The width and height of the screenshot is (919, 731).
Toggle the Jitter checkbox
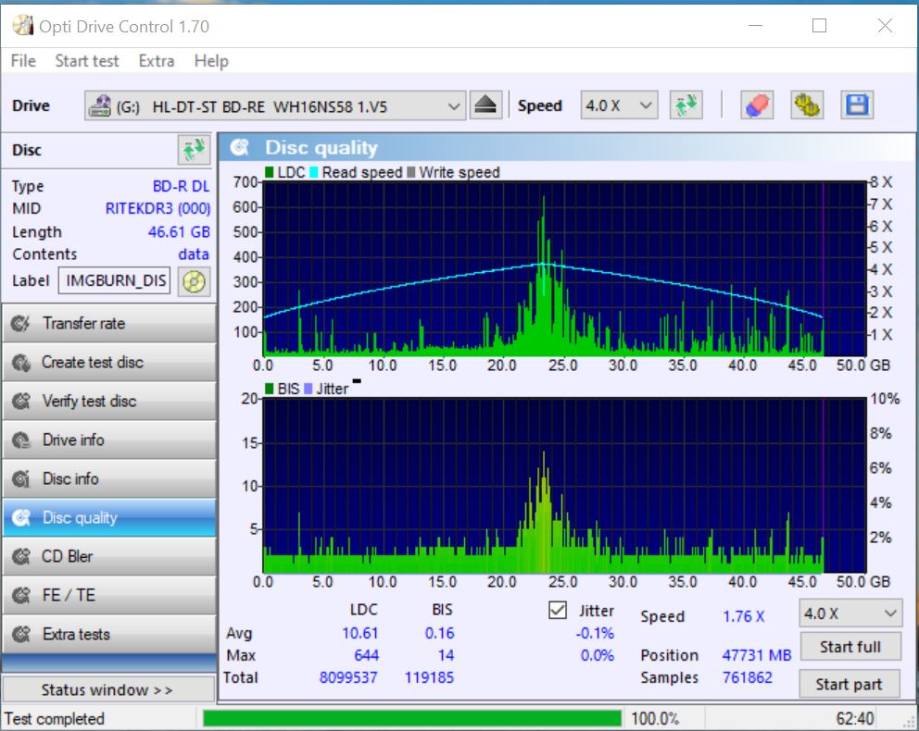[558, 611]
